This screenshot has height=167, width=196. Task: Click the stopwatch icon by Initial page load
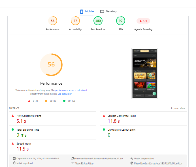(14, 163)
